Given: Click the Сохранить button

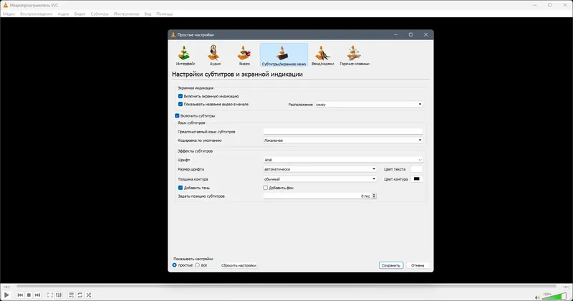Looking at the screenshot, I should 390,265.
